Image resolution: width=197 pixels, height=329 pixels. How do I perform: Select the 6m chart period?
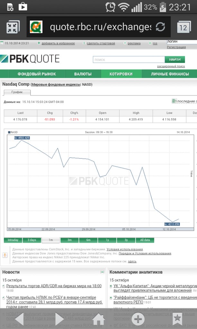[x=88, y=240]
